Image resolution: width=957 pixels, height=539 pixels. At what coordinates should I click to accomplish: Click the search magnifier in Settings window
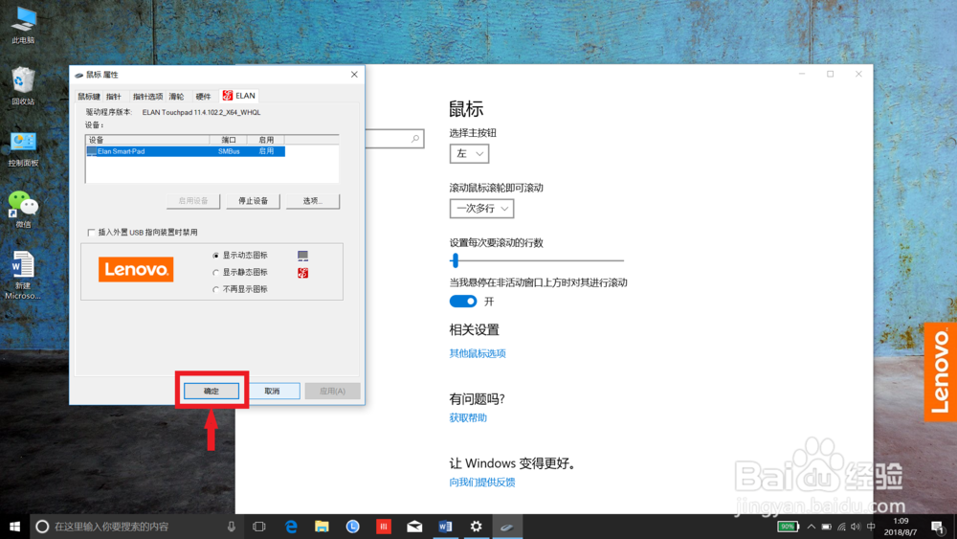pyautogui.click(x=415, y=139)
